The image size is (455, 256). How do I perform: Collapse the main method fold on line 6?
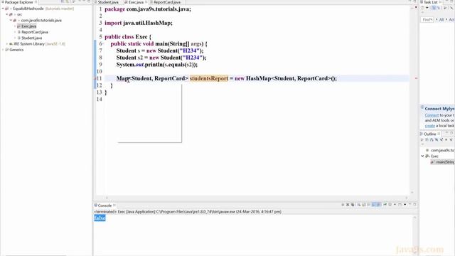point(103,44)
